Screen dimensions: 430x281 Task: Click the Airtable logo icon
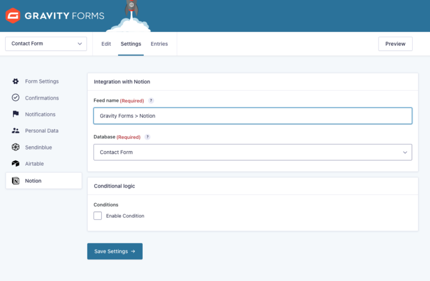[x=16, y=163]
